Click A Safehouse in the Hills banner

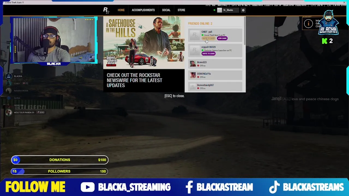click(144, 43)
